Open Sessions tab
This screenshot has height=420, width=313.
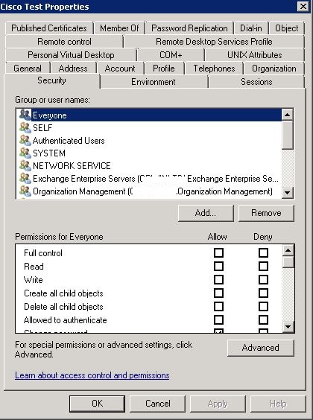coord(256,82)
